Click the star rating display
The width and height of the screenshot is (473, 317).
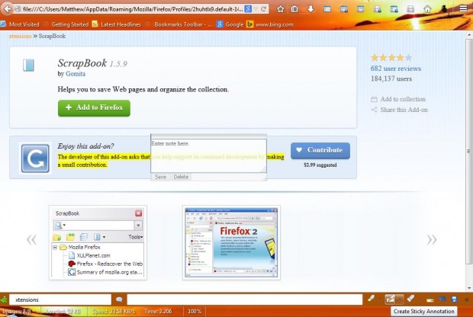(391, 57)
